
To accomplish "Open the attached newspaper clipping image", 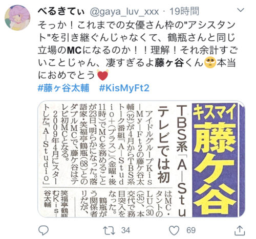I will click(x=141, y=159).
